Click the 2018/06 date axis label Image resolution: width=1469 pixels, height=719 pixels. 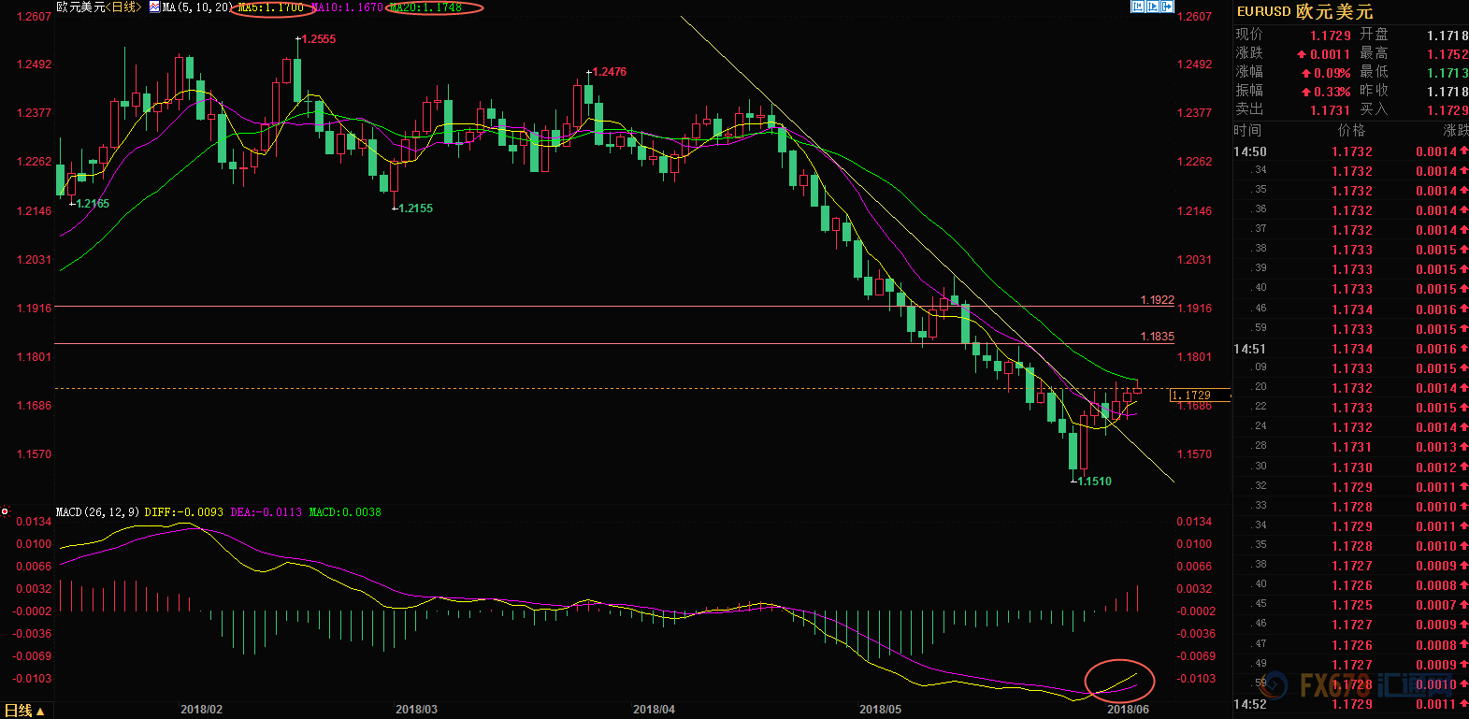(1128, 710)
